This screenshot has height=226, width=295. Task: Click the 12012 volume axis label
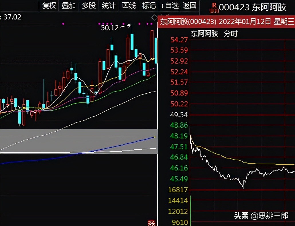click(x=178, y=211)
